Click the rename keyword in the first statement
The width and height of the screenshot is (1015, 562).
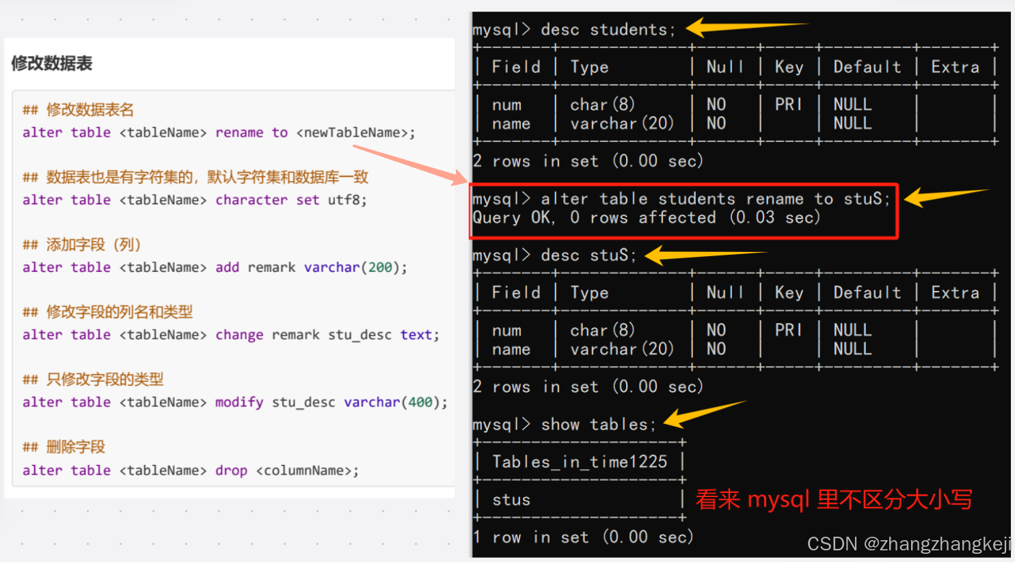click(239, 132)
